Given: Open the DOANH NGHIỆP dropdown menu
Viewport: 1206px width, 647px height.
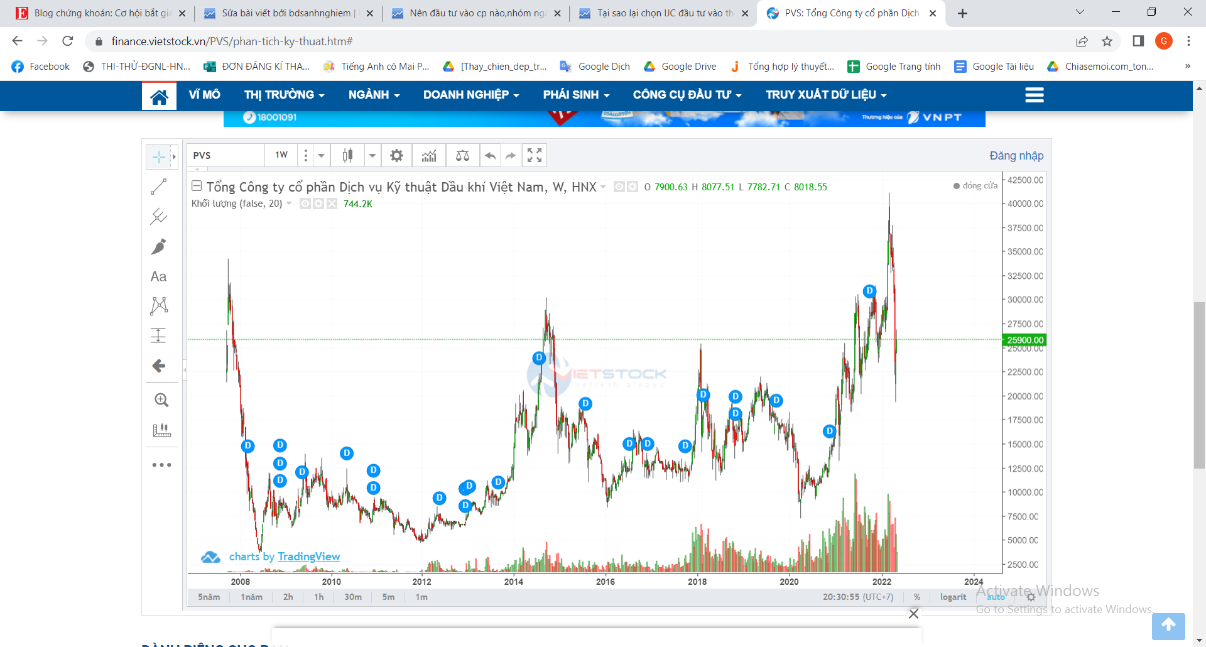Looking at the screenshot, I should pyautogui.click(x=471, y=95).
